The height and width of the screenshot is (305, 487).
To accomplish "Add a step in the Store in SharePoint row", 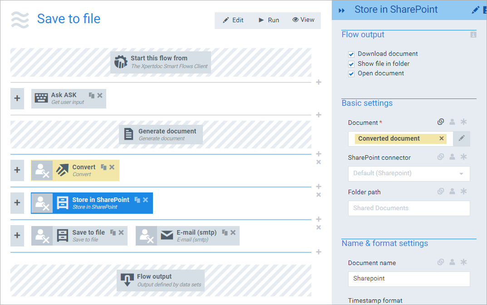I will [17, 203].
